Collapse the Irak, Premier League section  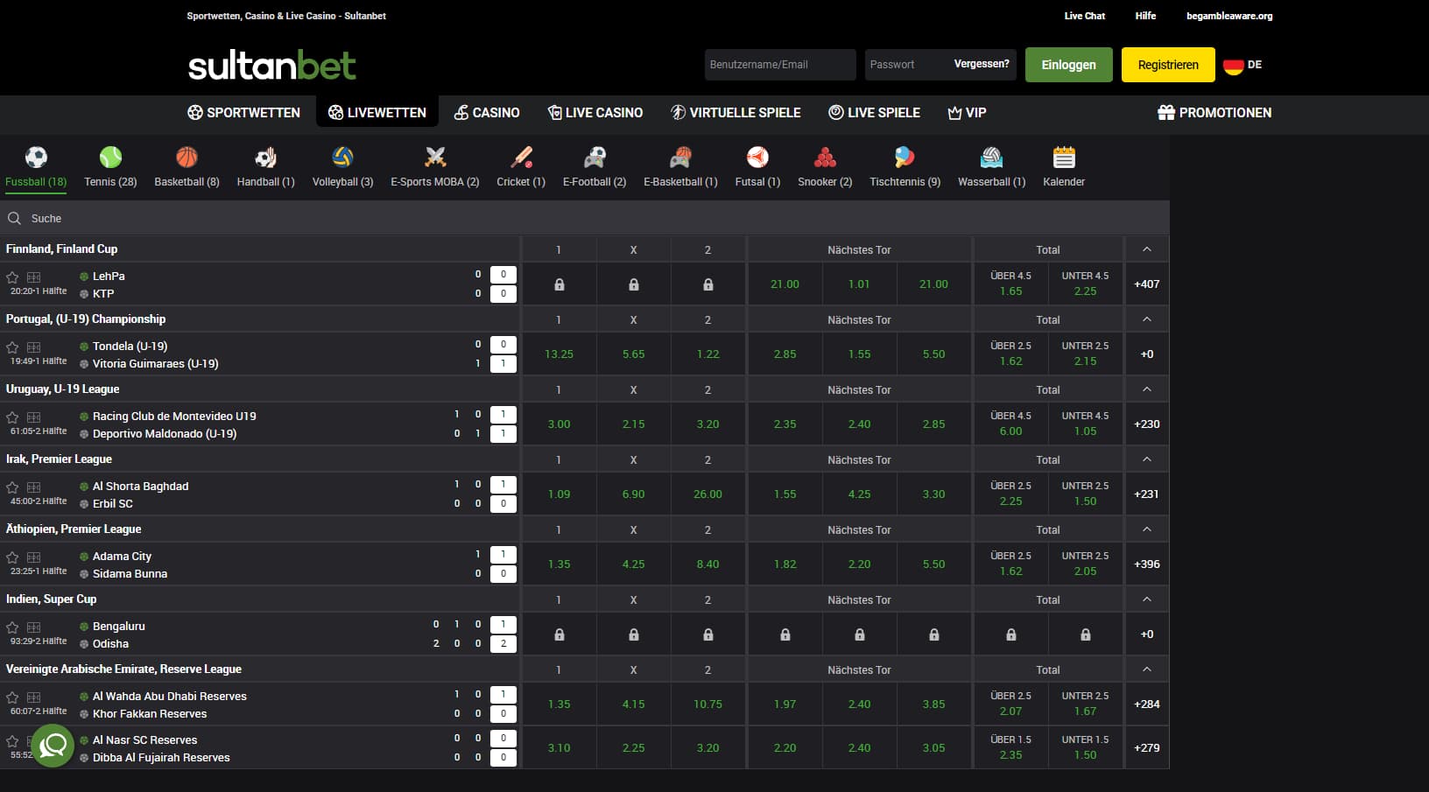pyautogui.click(x=1147, y=459)
